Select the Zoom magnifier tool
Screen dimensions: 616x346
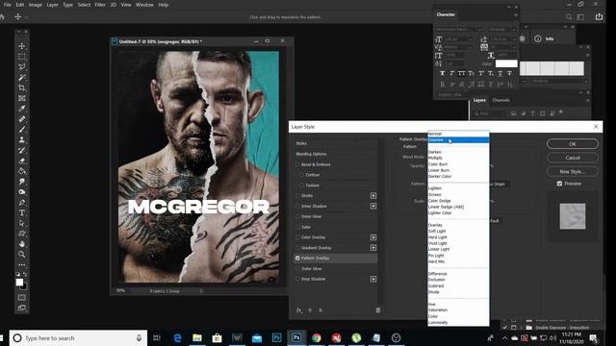pos(21,254)
